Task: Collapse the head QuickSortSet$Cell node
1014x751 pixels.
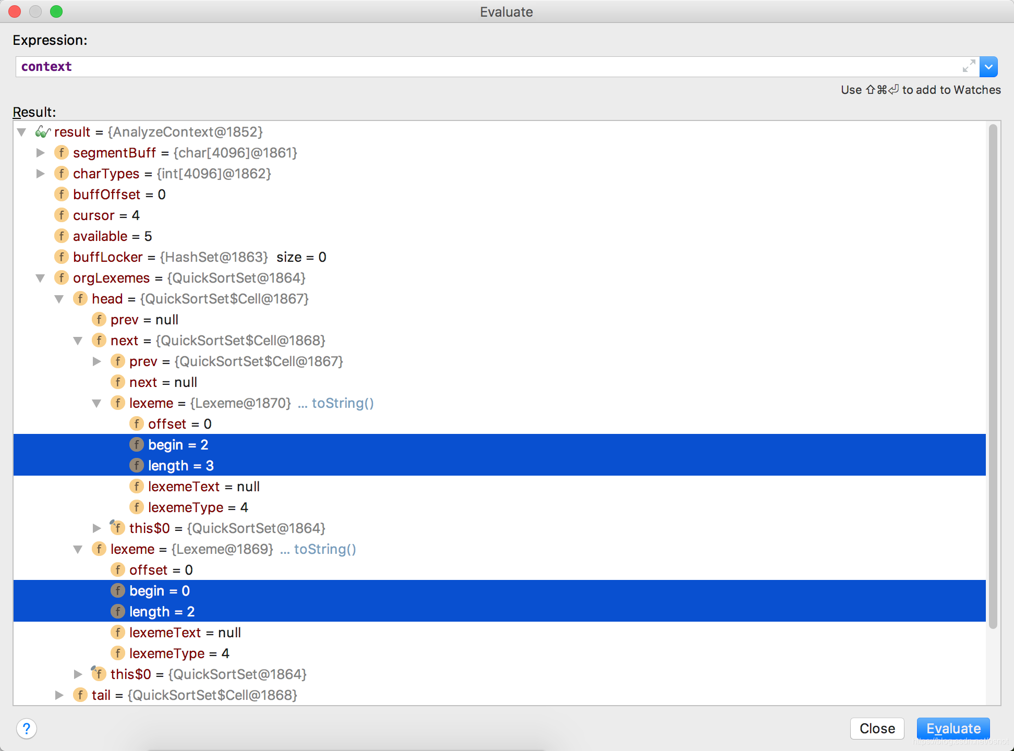Action: 59,299
